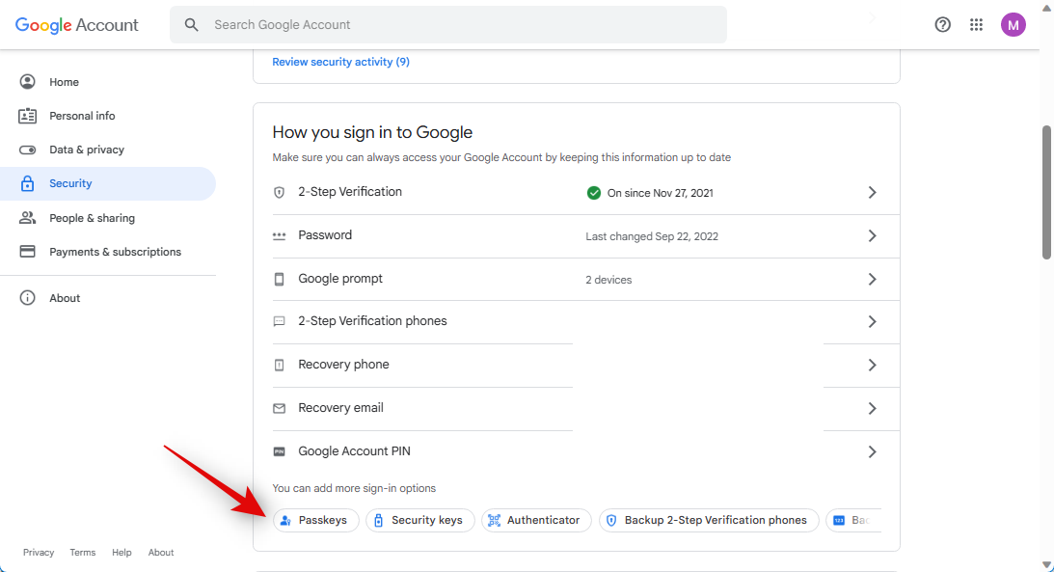The height and width of the screenshot is (572, 1054).
Task: Open the Password row chevron
Action: pyautogui.click(x=872, y=236)
